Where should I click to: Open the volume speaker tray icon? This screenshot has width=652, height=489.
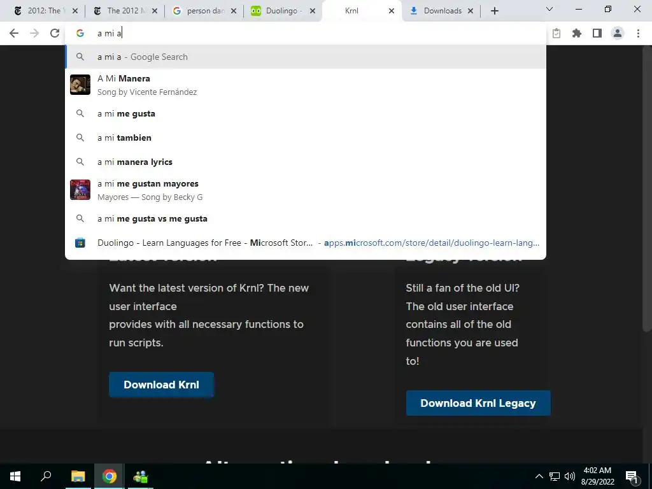click(x=570, y=476)
